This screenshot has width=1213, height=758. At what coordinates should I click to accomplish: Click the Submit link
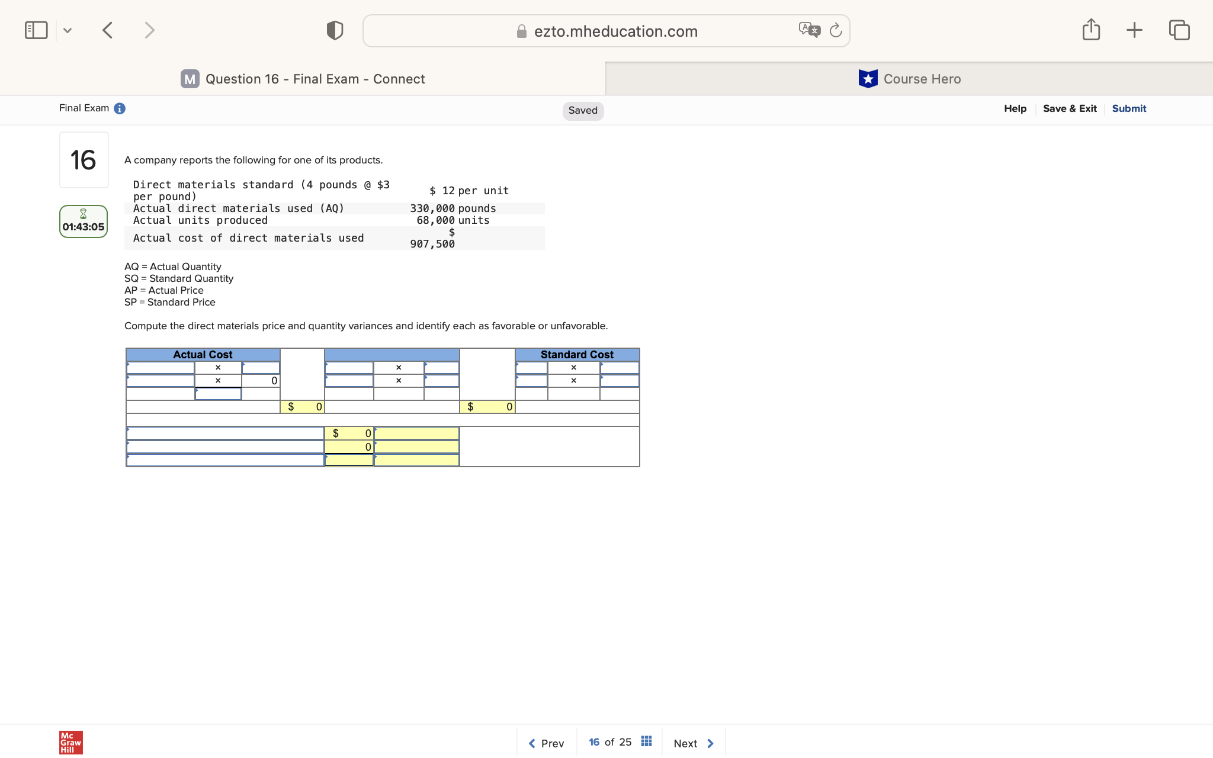1128,108
